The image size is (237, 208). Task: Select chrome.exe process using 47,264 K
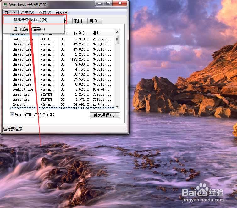click(x=62, y=44)
